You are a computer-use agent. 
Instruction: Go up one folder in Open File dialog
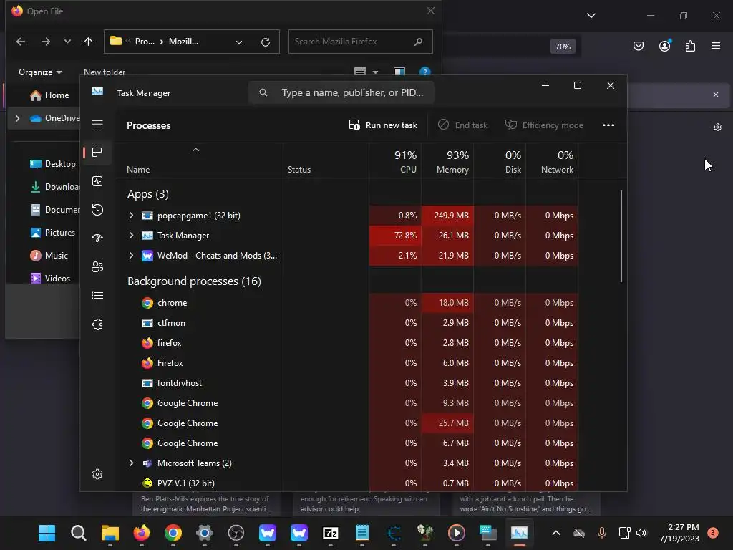coord(88,42)
